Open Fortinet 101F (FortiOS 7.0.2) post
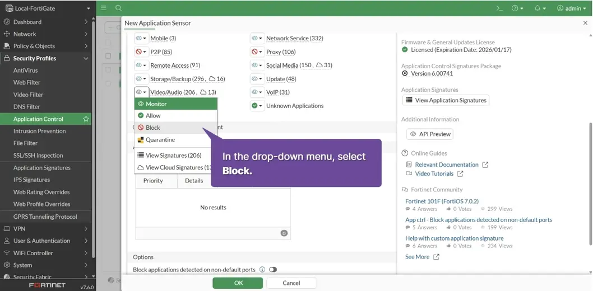Viewport: 593px width, 291px height. point(442,201)
